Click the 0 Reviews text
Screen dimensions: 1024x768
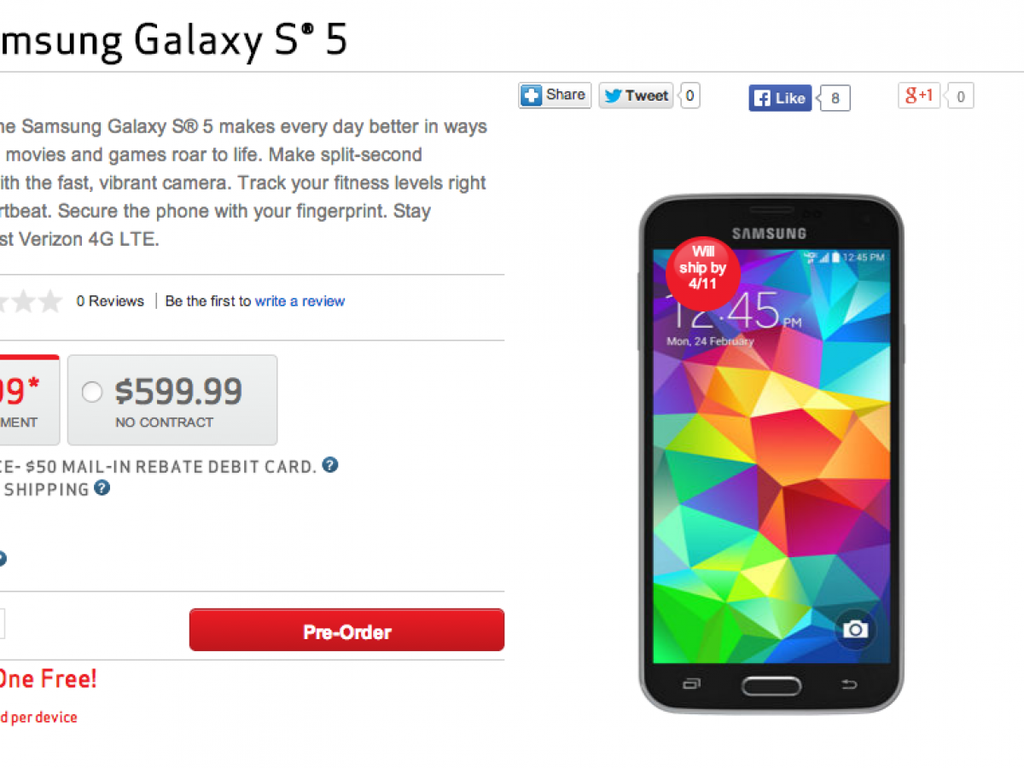click(110, 301)
